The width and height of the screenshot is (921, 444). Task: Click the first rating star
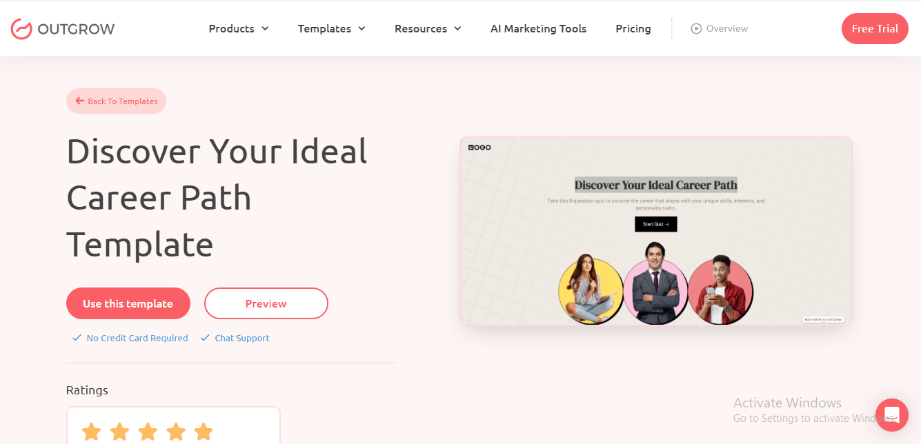[x=91, y=432]
